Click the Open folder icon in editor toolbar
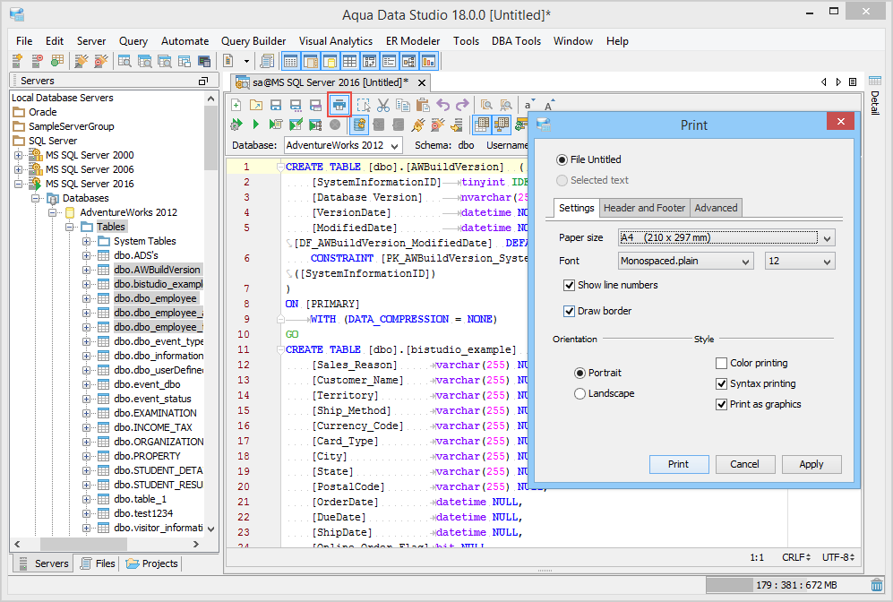893x602 pixels. tap(256, 105)
